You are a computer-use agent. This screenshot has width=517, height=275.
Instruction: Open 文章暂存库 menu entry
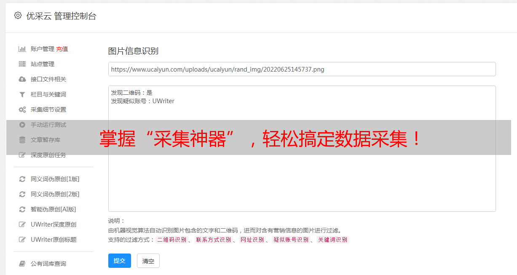[x=46, y=140]
